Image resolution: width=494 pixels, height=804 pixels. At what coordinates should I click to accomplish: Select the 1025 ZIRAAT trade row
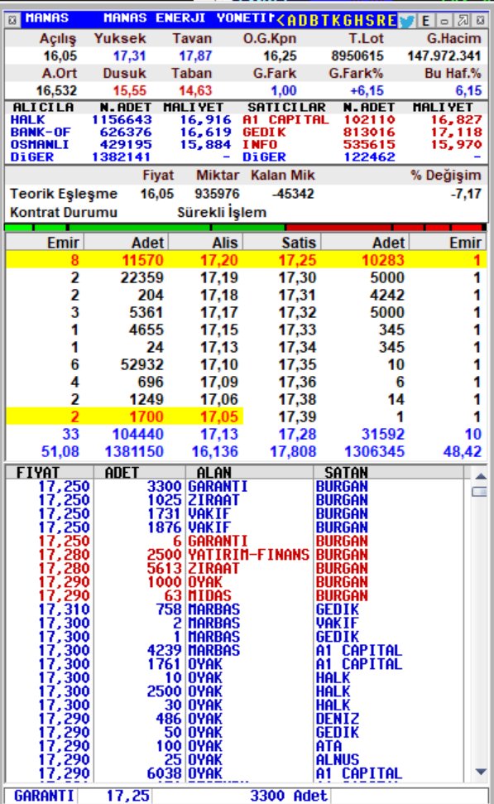point(236,499)
